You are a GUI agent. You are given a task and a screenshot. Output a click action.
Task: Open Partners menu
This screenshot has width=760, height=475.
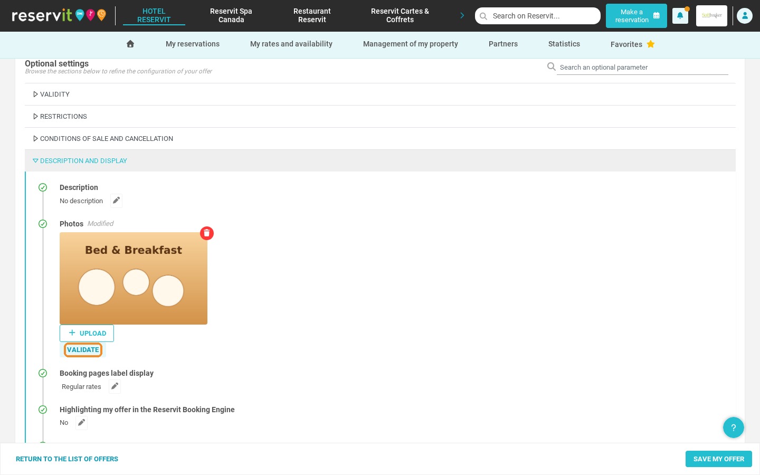pos(503,44)
